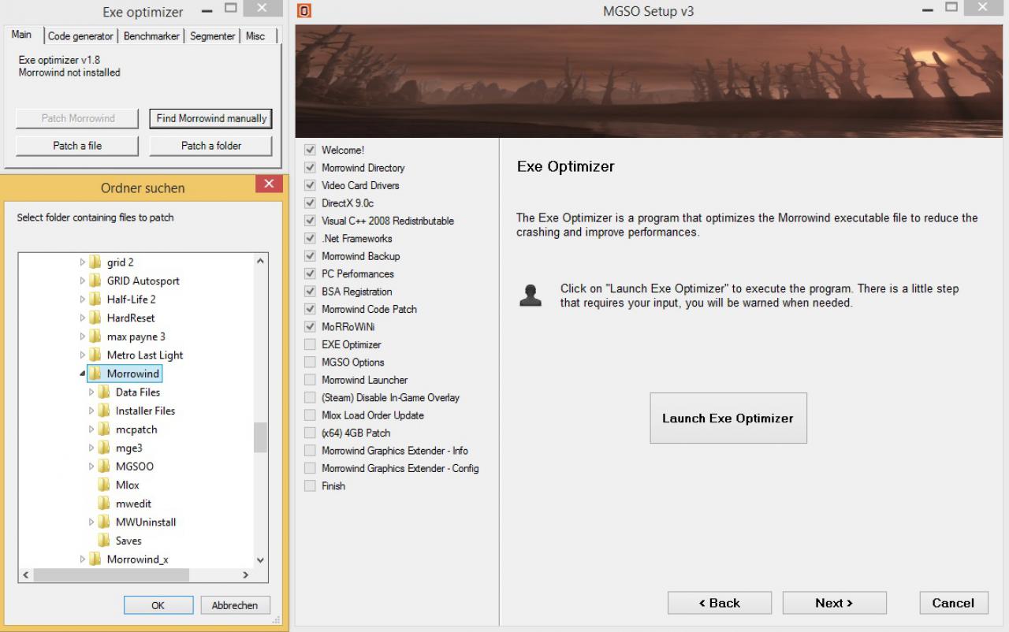Open the Code generator tab

coord(80,36)
